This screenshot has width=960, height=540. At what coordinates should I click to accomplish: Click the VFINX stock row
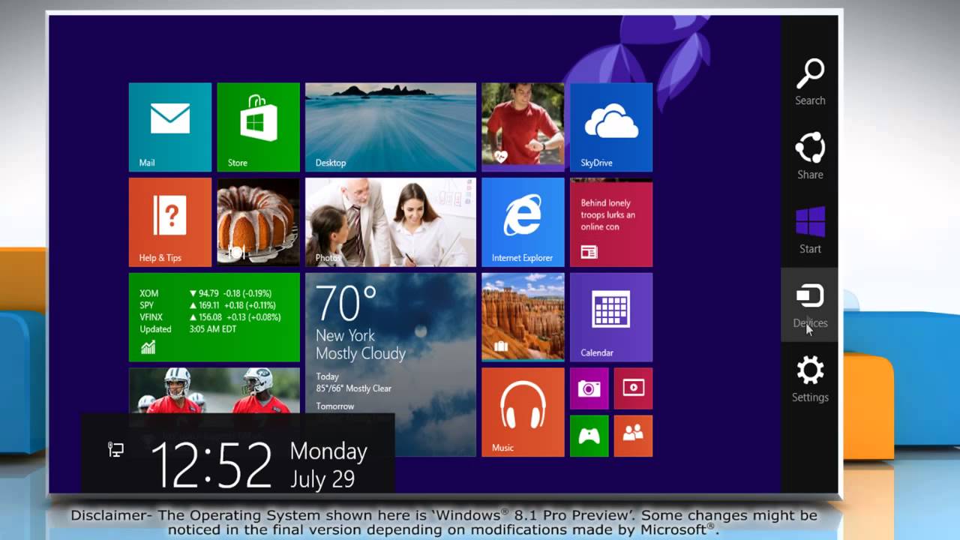point(210,317)
